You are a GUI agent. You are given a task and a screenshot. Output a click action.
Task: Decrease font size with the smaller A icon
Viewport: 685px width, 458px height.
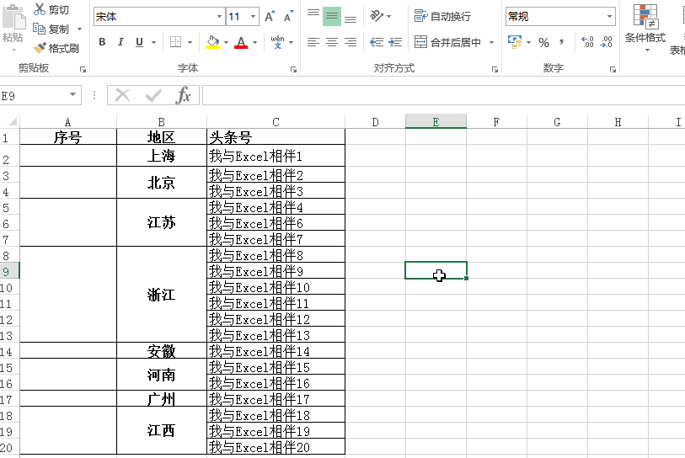[x=288, y=17]
